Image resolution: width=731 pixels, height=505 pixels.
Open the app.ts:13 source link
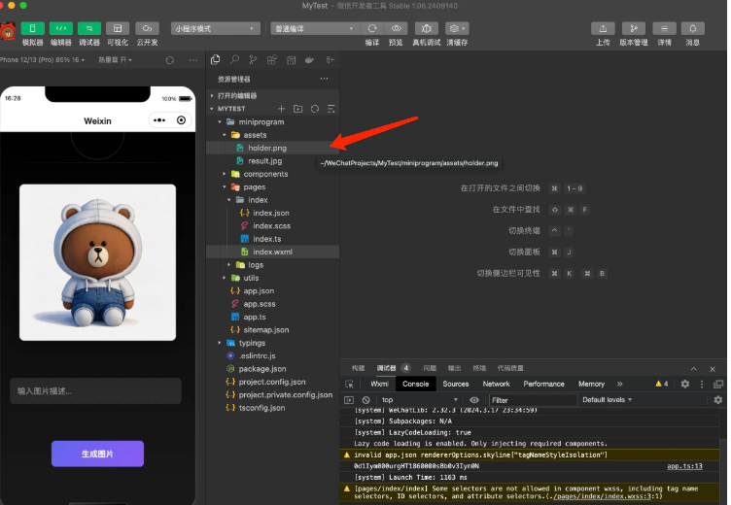[684, 466]
